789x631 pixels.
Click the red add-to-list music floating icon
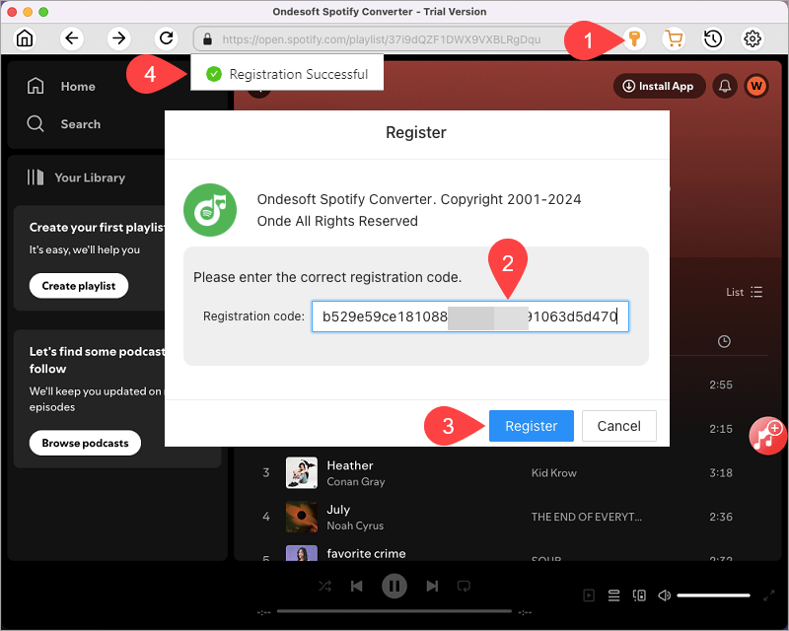(x=766, y=436)
